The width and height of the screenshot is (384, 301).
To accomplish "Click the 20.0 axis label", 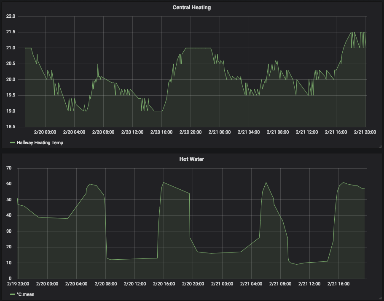I will click(11, 79).
